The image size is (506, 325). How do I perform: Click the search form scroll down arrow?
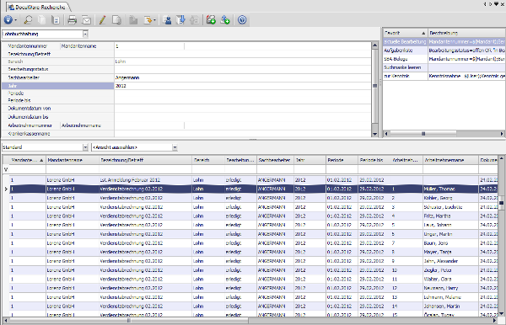[x=374, y=134]
